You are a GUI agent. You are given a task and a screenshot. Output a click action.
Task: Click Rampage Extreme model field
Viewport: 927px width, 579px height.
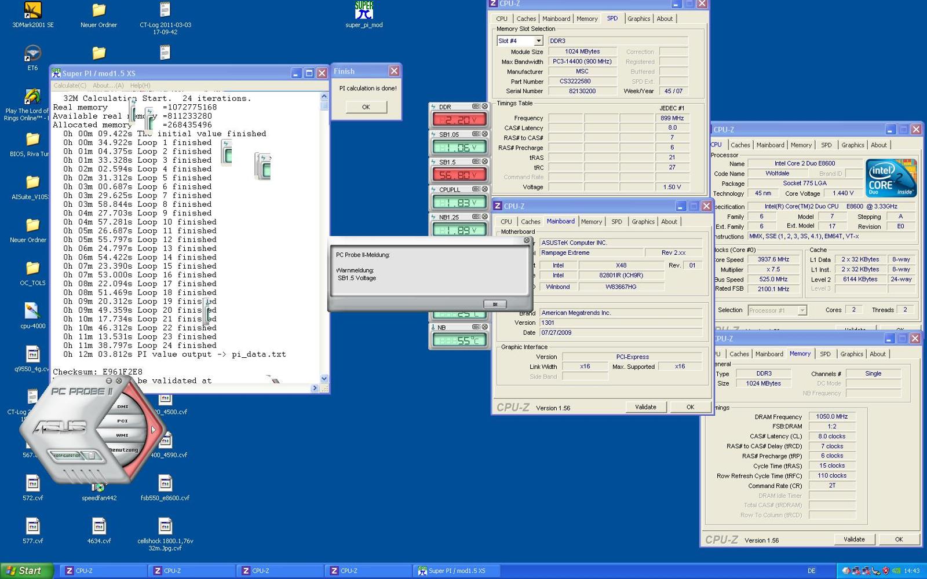[592, 252]
